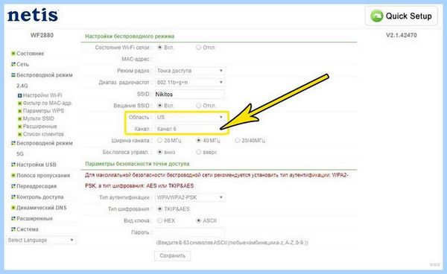447x274 pixels.
Task: Click the SSID field containing Nikitos
Action: (x=190, y=94)
